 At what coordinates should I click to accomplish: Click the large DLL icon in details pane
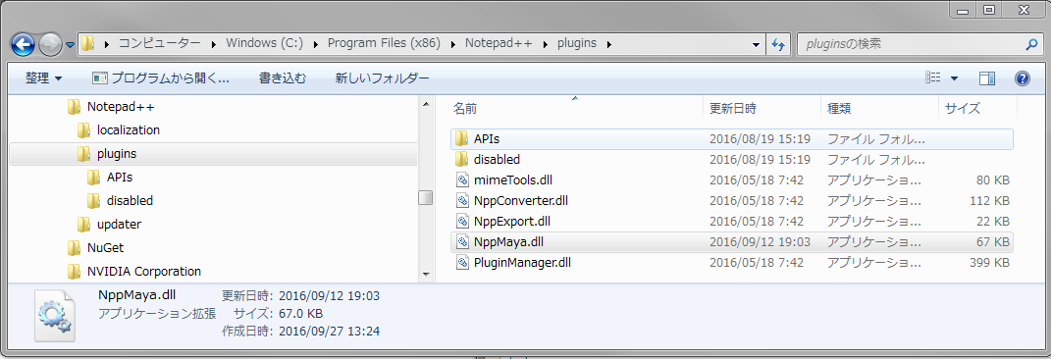(x=54, y=316)
